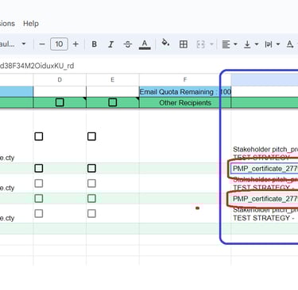Expand the text wrapping dropdown arrow
Viewport: 298px width, 290px height.
pos(278,44)
